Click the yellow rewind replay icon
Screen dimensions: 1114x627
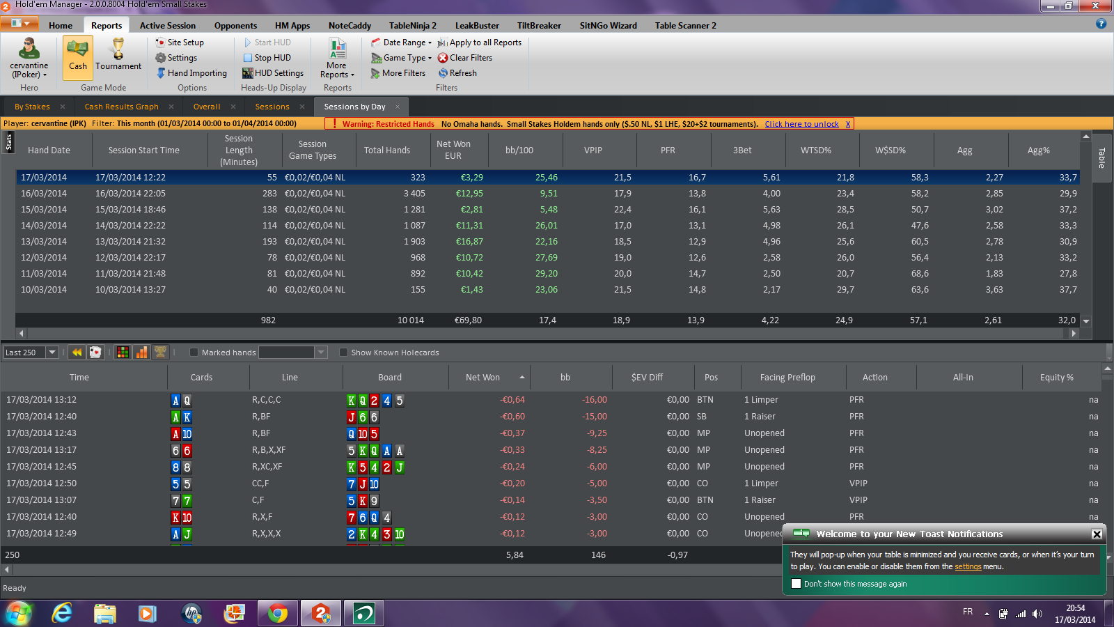pyautogui.click(x=77, y=353)
